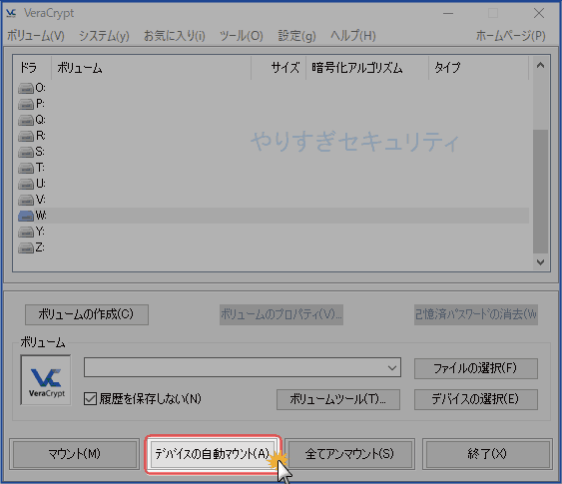Open the ボリューム(V) menu
This screenshot has width=562, height=484.
pos(36,36)
